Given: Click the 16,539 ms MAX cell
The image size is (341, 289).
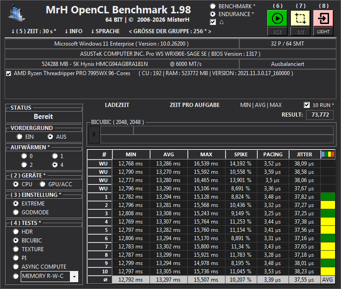Looking at the screenshot, I should tap(206, 164).
